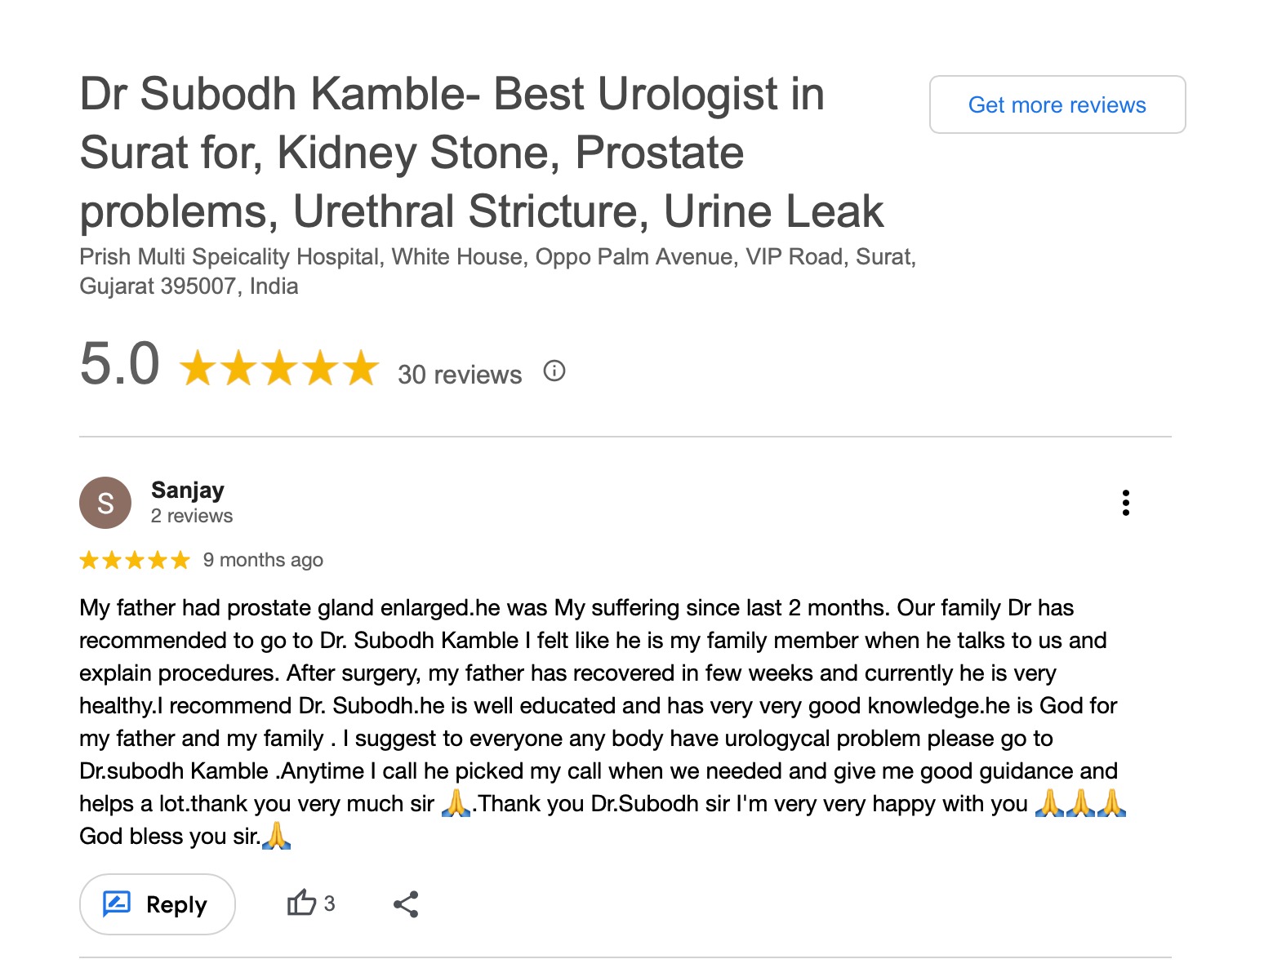Reply to Sanjay's review
The width and height of the screenshot is (1264, 968).
click(157, 904)
